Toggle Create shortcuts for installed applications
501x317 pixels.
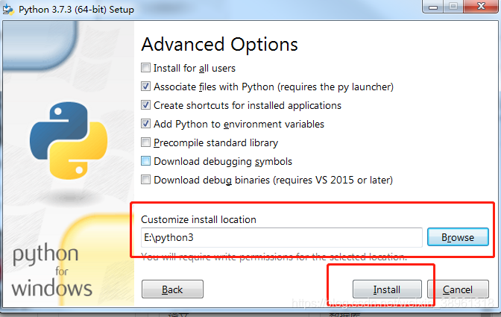tap(145, 105)
